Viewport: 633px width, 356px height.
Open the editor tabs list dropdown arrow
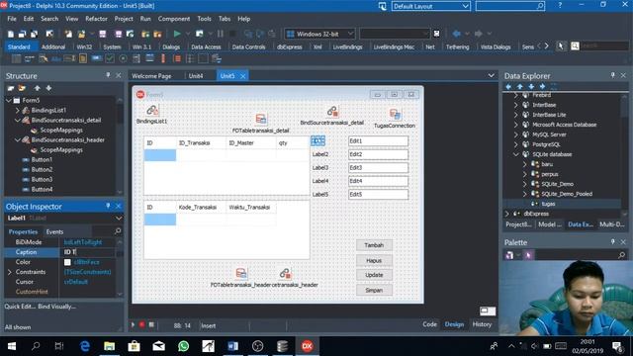tap(491, 75)
